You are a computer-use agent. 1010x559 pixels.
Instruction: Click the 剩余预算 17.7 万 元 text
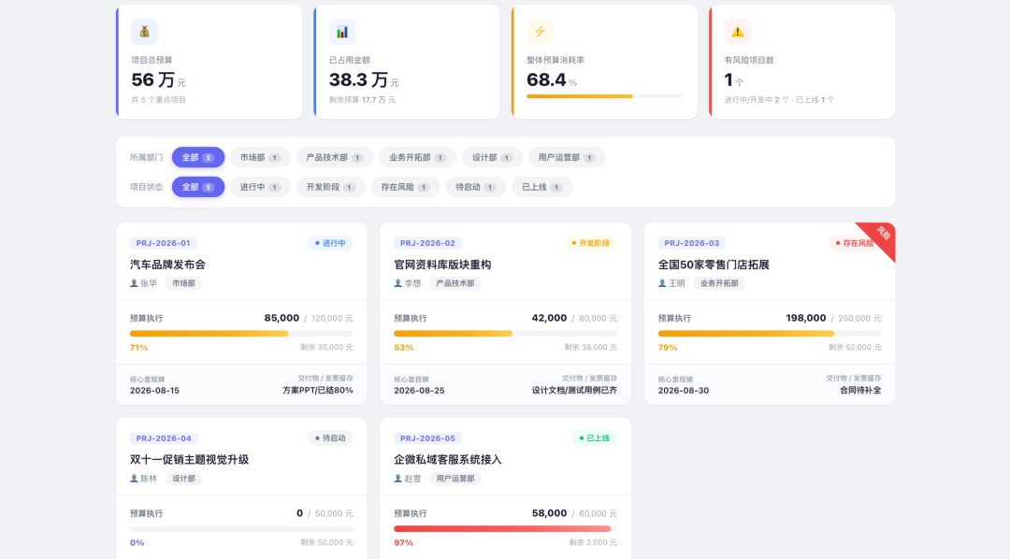[363, 100]
